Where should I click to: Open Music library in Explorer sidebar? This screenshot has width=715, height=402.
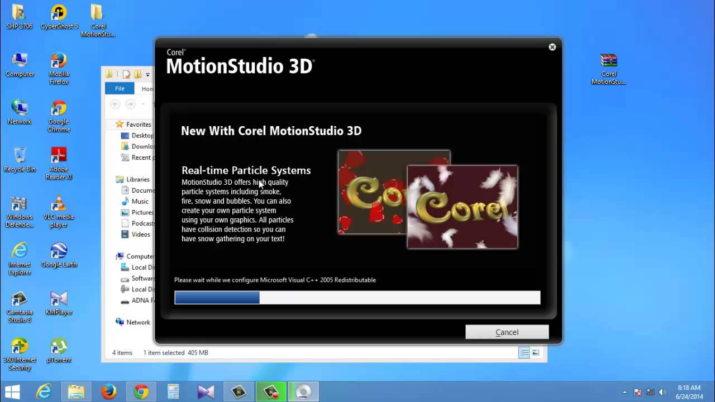(135, 201)
